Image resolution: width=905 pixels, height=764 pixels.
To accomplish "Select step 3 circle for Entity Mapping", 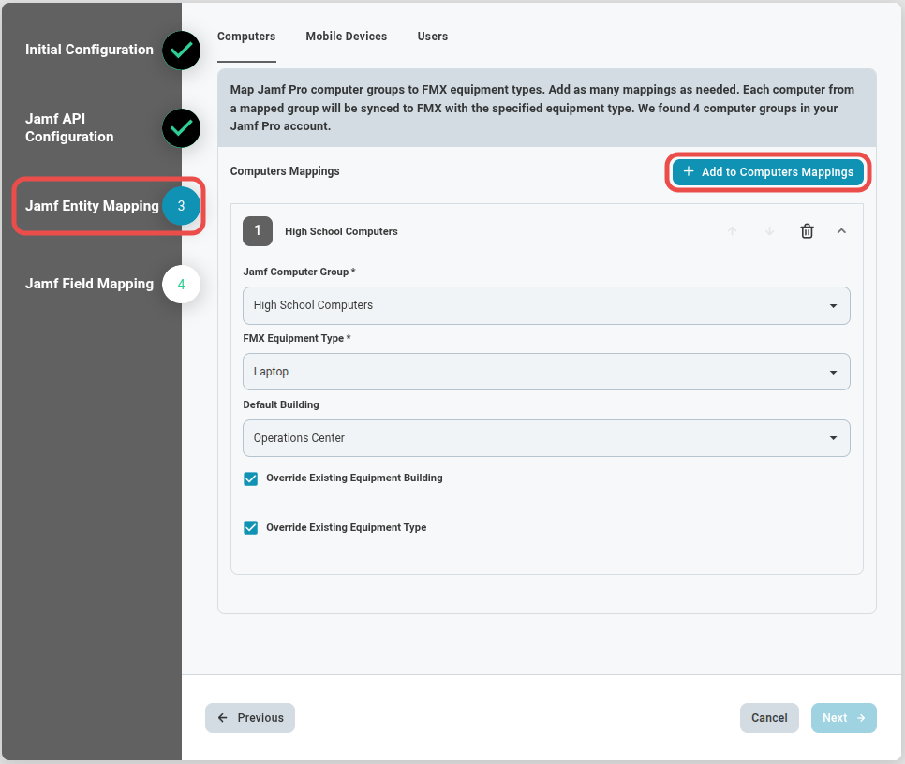I will coord(181,206).
